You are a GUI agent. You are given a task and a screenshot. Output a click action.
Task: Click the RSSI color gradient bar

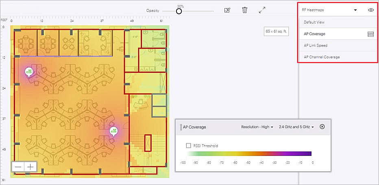(x=249, y=154)
